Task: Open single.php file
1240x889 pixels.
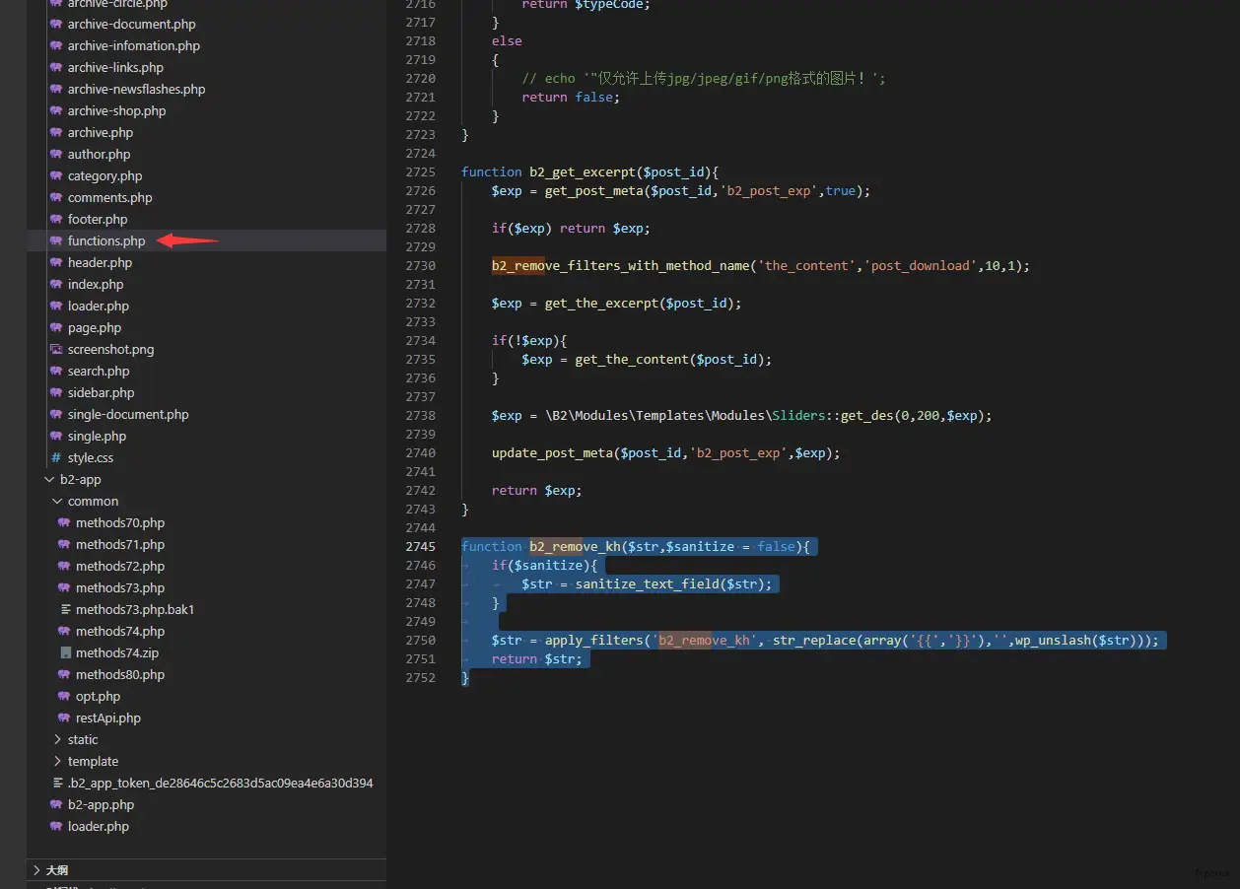Action: pos(98,436)
